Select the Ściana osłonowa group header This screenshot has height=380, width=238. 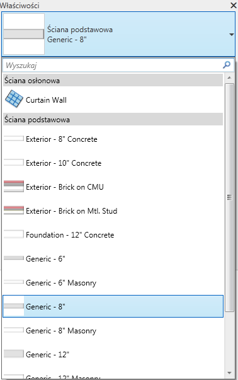113,80
